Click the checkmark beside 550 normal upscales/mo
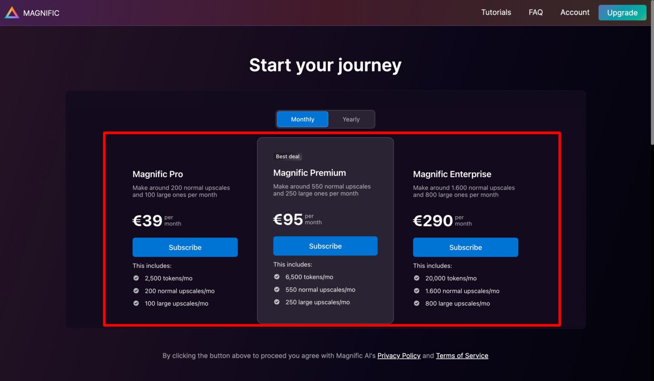The width and height of the screenshot is (654, 381). coord(276,289)
